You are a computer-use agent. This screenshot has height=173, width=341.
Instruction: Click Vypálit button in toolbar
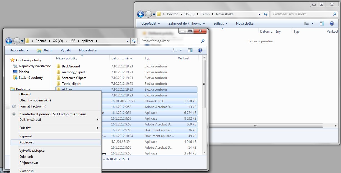coord(66,50)
